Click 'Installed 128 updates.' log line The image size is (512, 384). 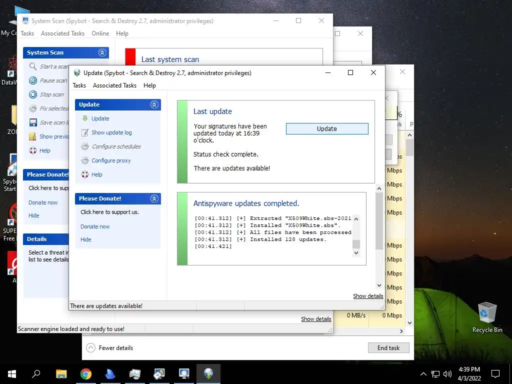288,239
